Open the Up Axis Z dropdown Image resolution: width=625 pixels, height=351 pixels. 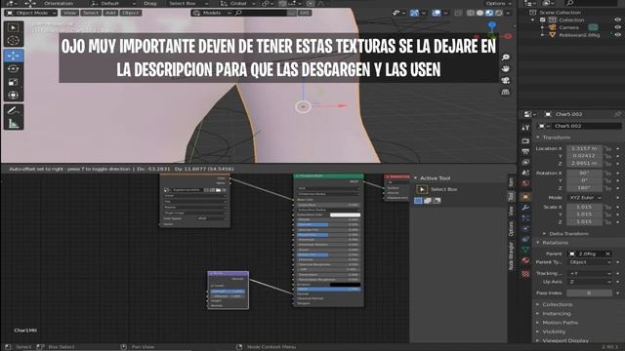click(x=589, y=282)
